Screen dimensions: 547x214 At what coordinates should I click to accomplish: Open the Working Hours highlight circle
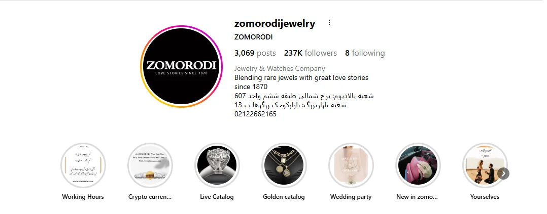coord(83,165)
